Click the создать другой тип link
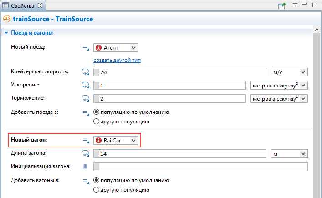322x198 pixels. click(x=117, y=60)
